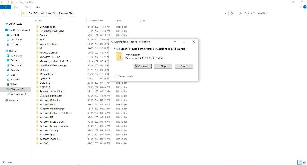Click the MSBuild folder icon
This screenshot has width=307, height=165.
[x=37, y=70]
